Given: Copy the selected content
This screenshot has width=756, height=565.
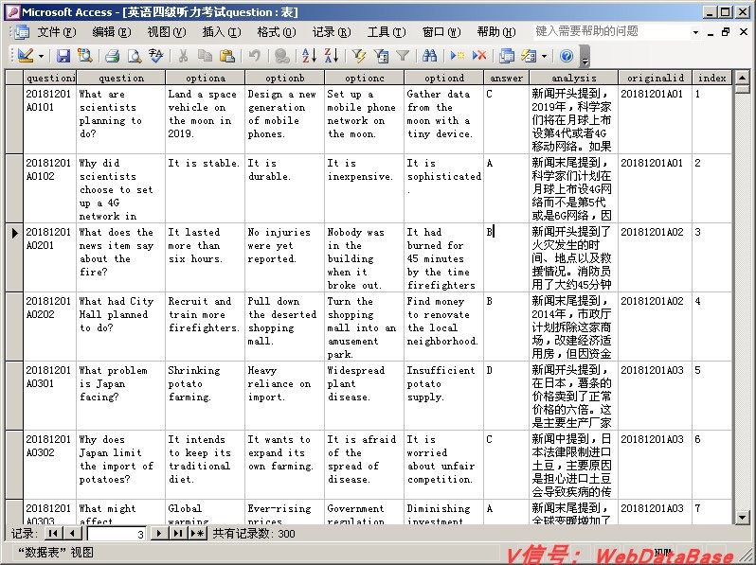Looking at the screenshot, I should (205, 56).
